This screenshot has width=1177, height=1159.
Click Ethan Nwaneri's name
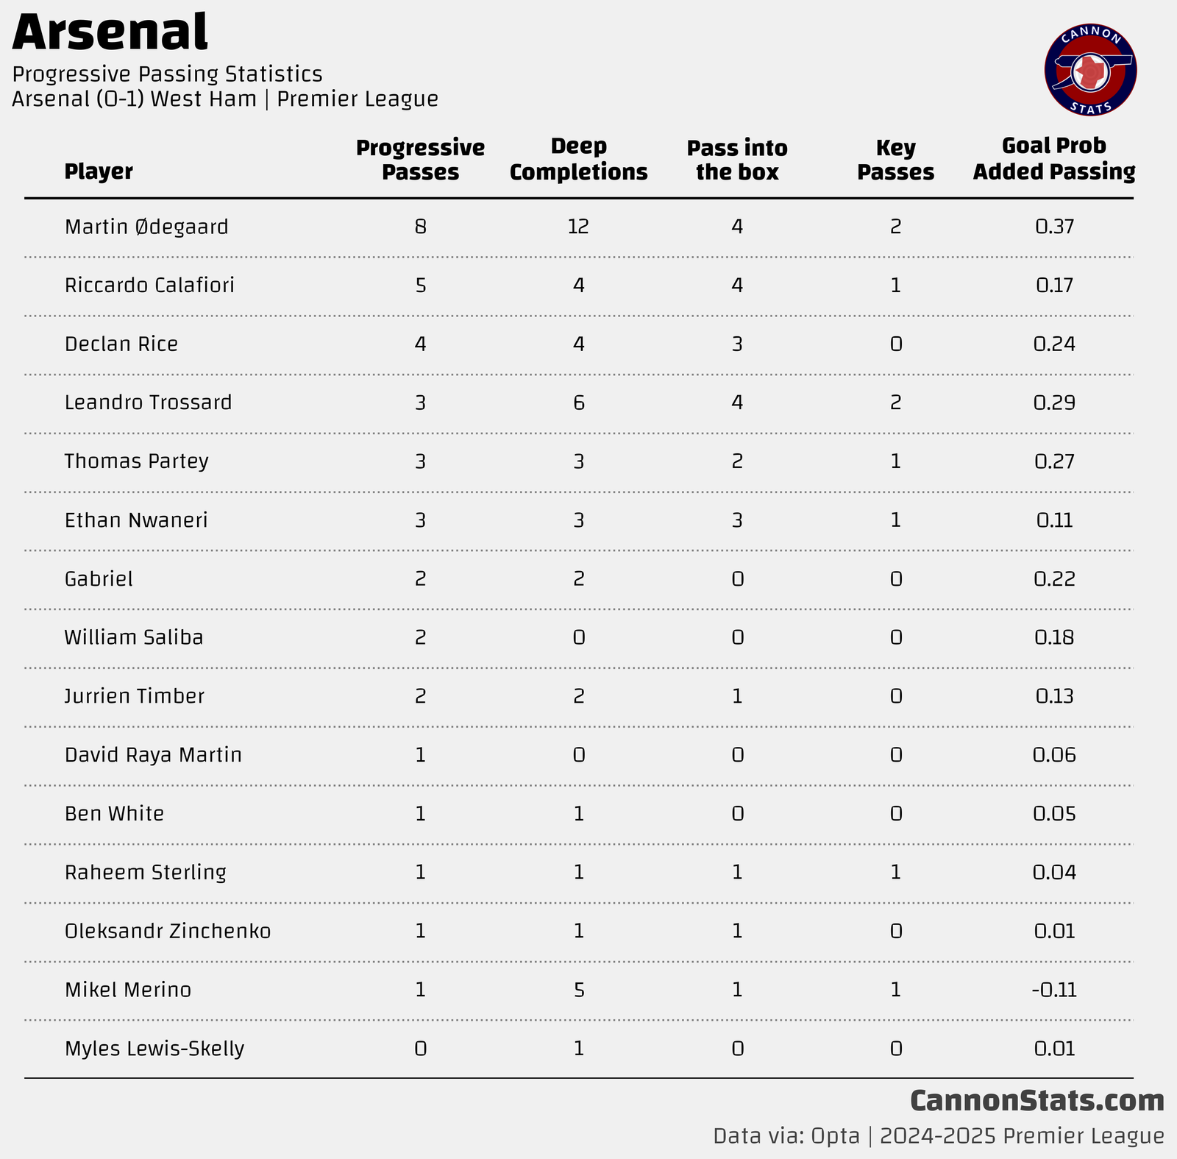[x=136, y=520]
